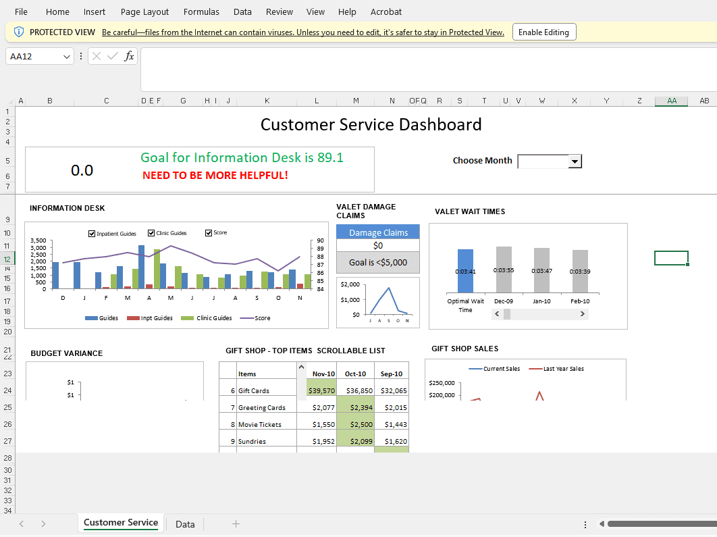Click the Damage Claims header button

(x=378, y=232)
